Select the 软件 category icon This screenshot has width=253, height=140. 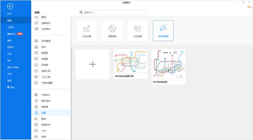[x=36, y=47]
